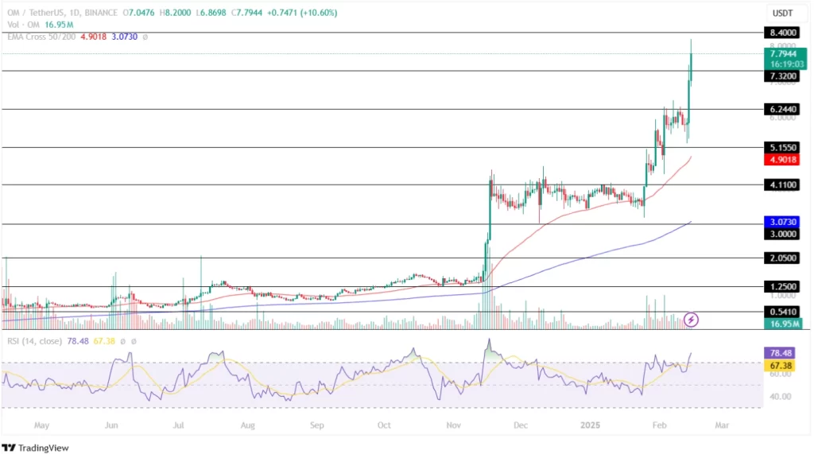Select the 4.1100 price level label

pos(783,184)
